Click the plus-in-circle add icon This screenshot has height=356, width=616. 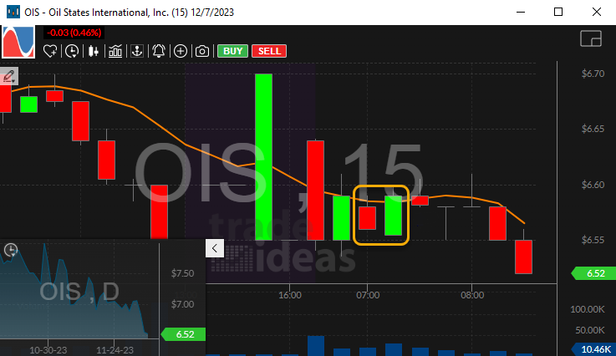181,51
